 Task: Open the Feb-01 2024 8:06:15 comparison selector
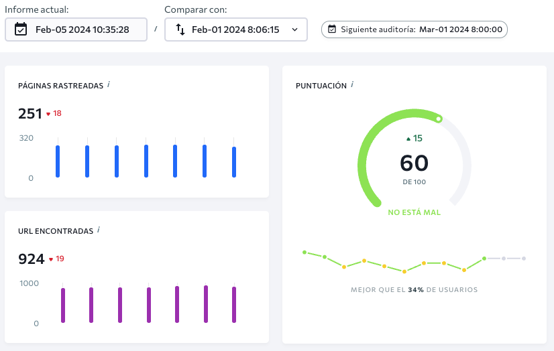(x=236, y=29)
